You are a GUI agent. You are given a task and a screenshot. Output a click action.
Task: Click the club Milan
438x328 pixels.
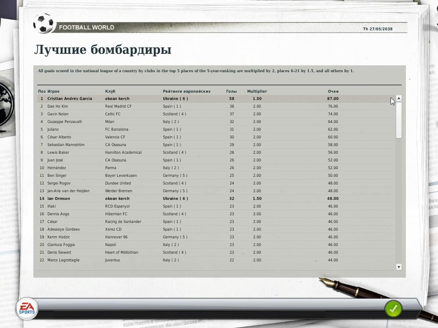(x=110, y=122)
